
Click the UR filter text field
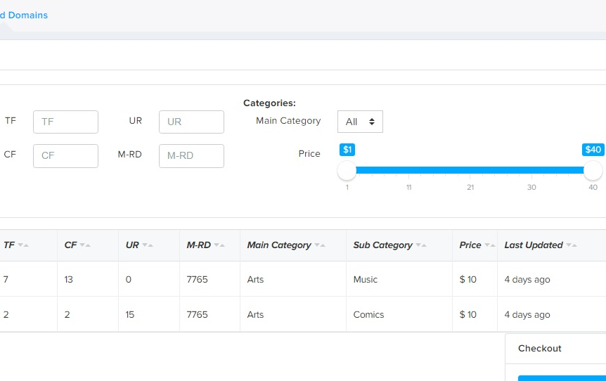click(x=191, y=122)
